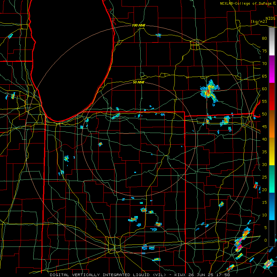
Task: Click the scale value 75
Action: tap(264, 51)
